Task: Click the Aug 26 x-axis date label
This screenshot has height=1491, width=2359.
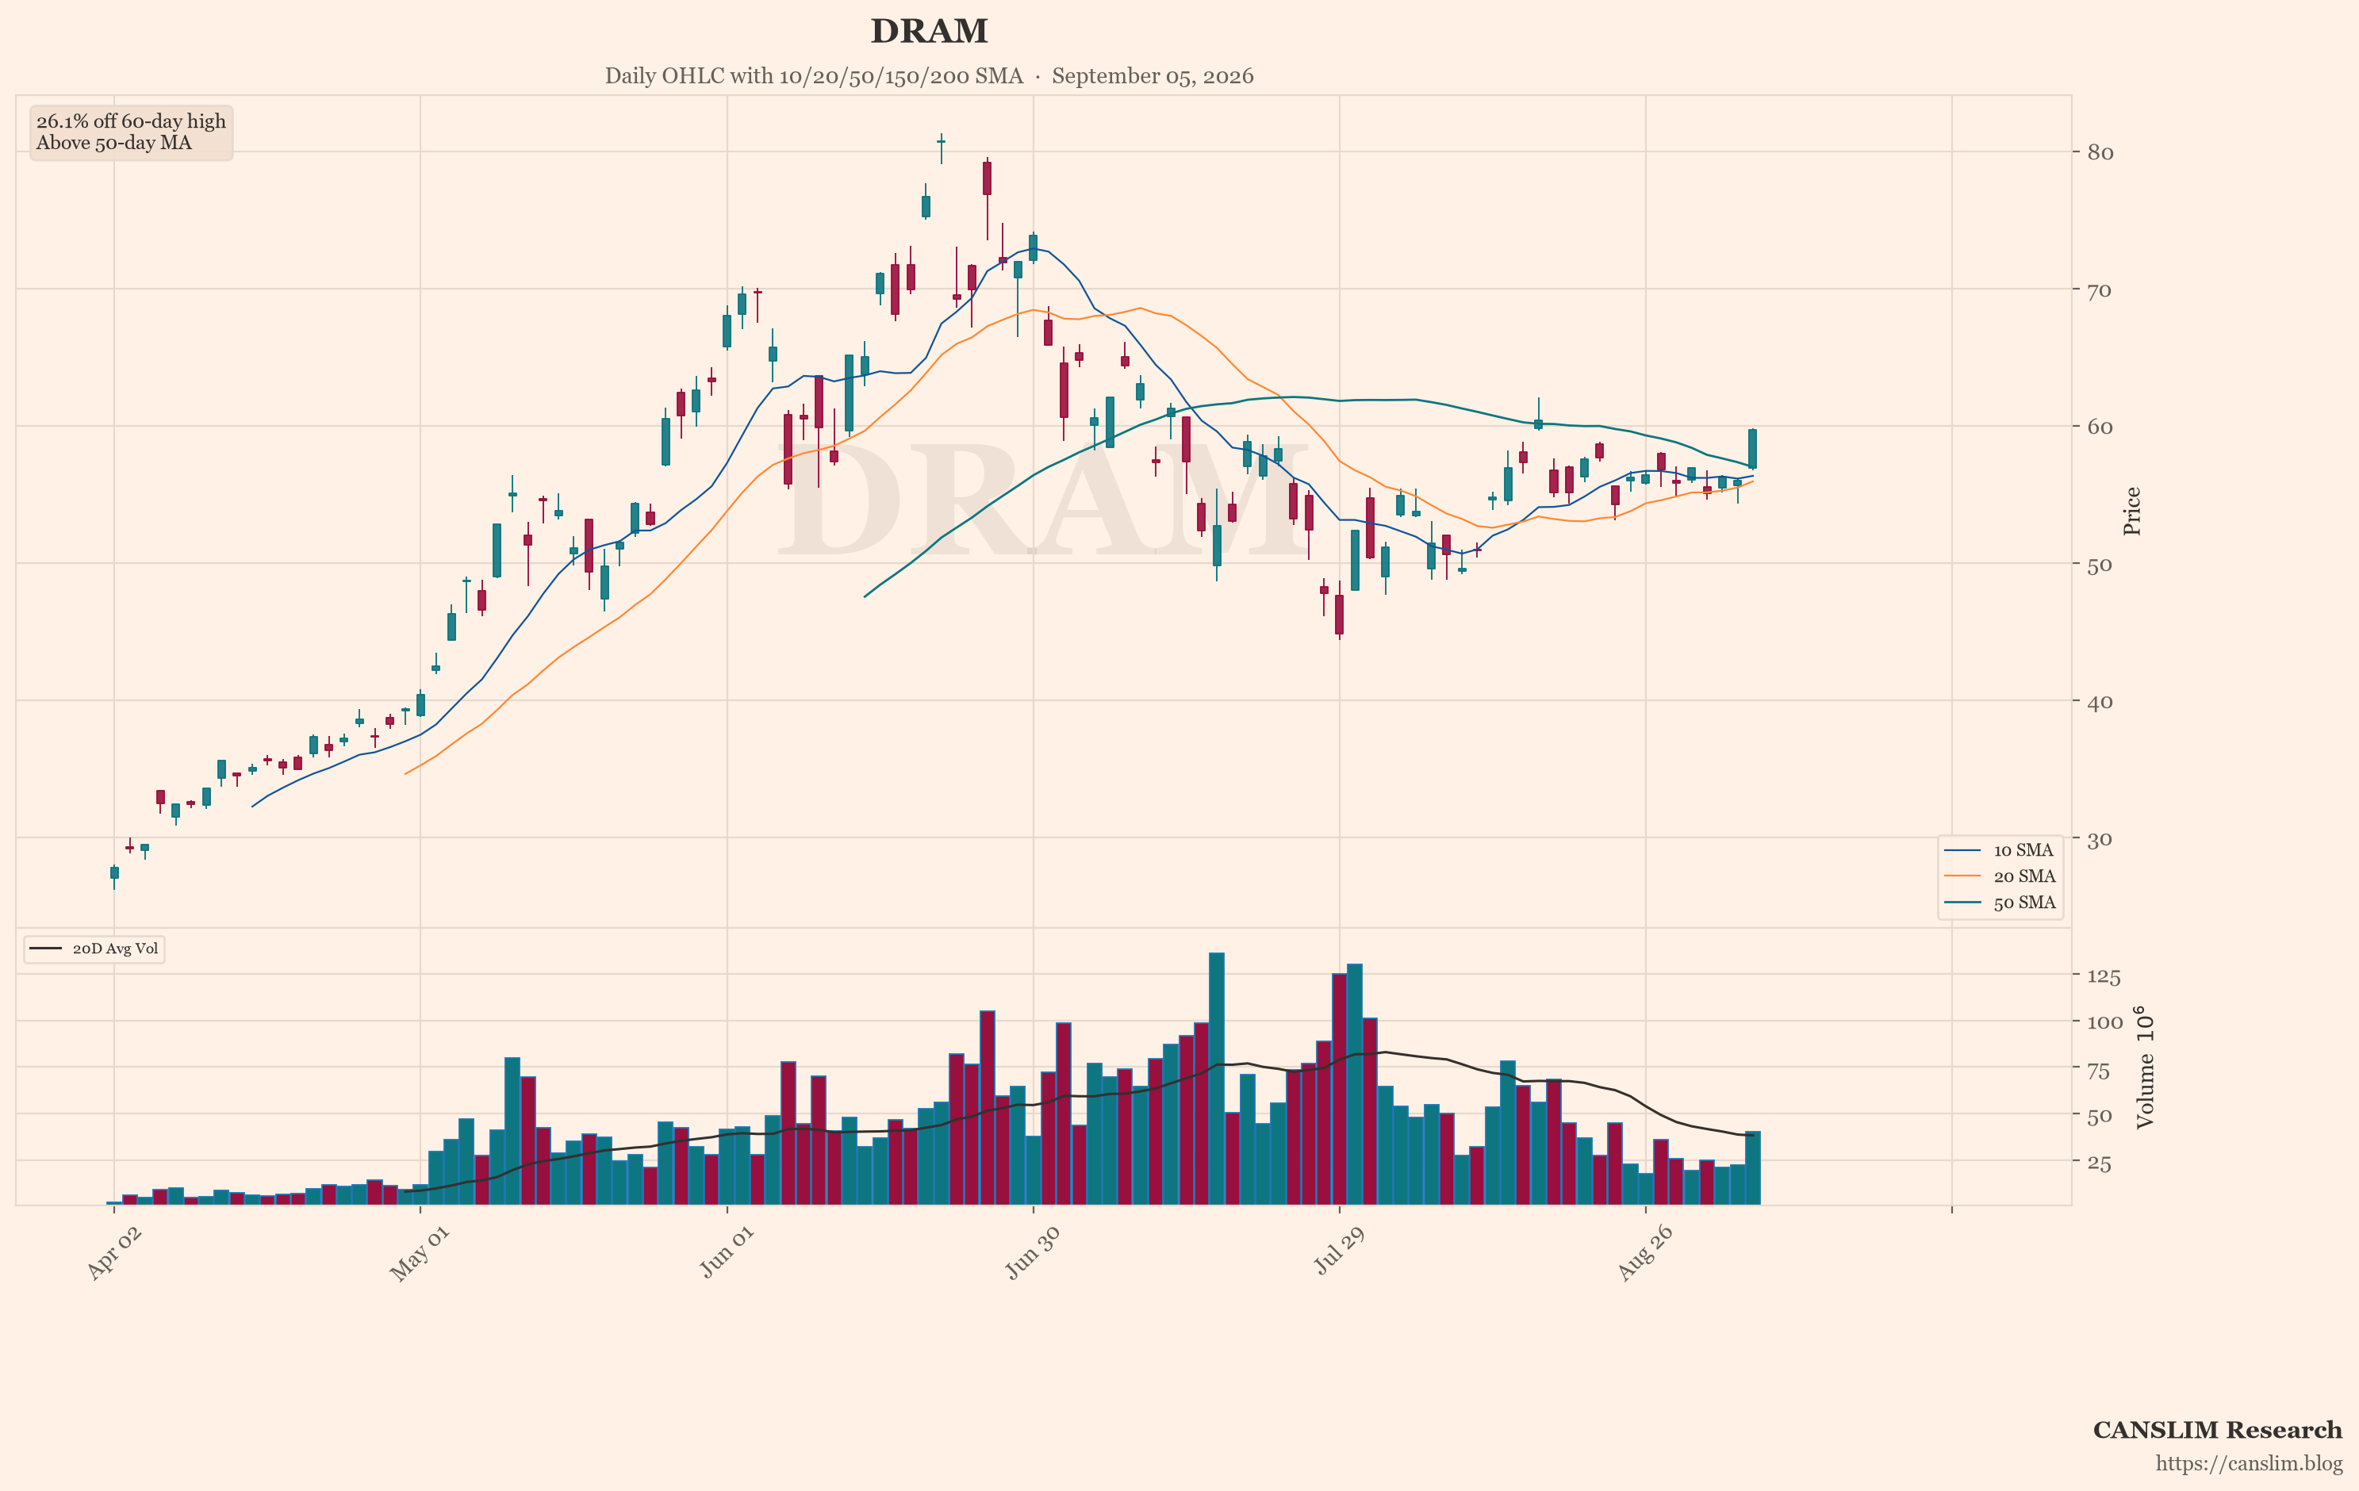Action: pos(1645,1253)
